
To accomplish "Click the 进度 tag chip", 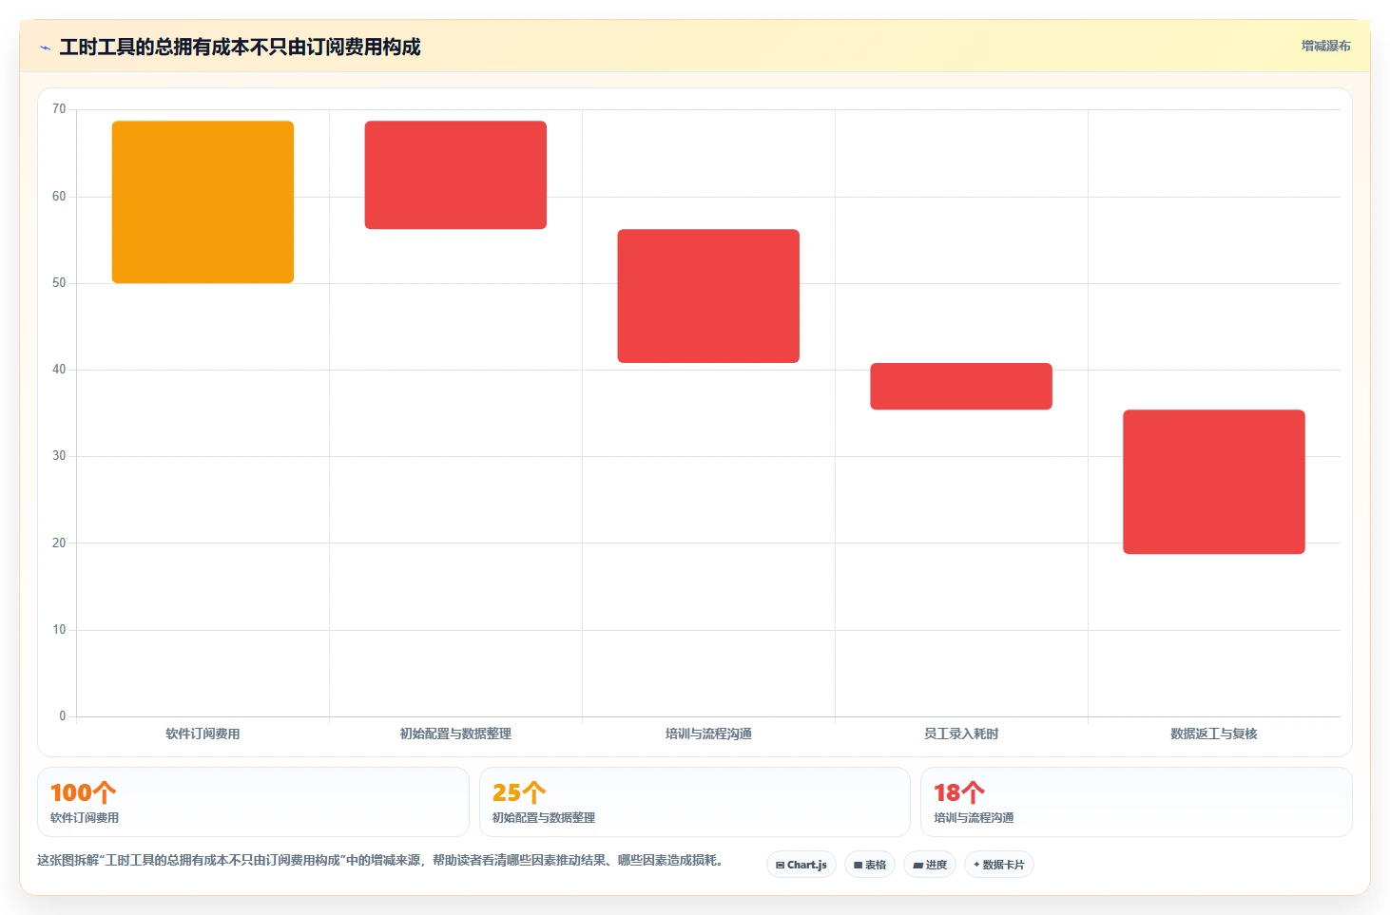I will coord(930,865).
